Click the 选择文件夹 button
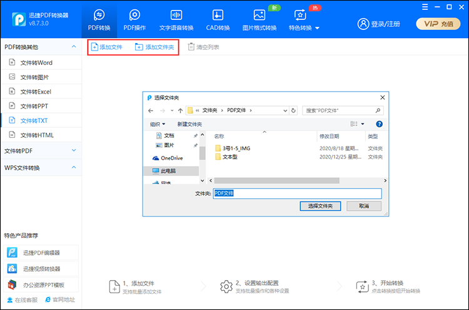469x310 pixels. coord(320,206)
